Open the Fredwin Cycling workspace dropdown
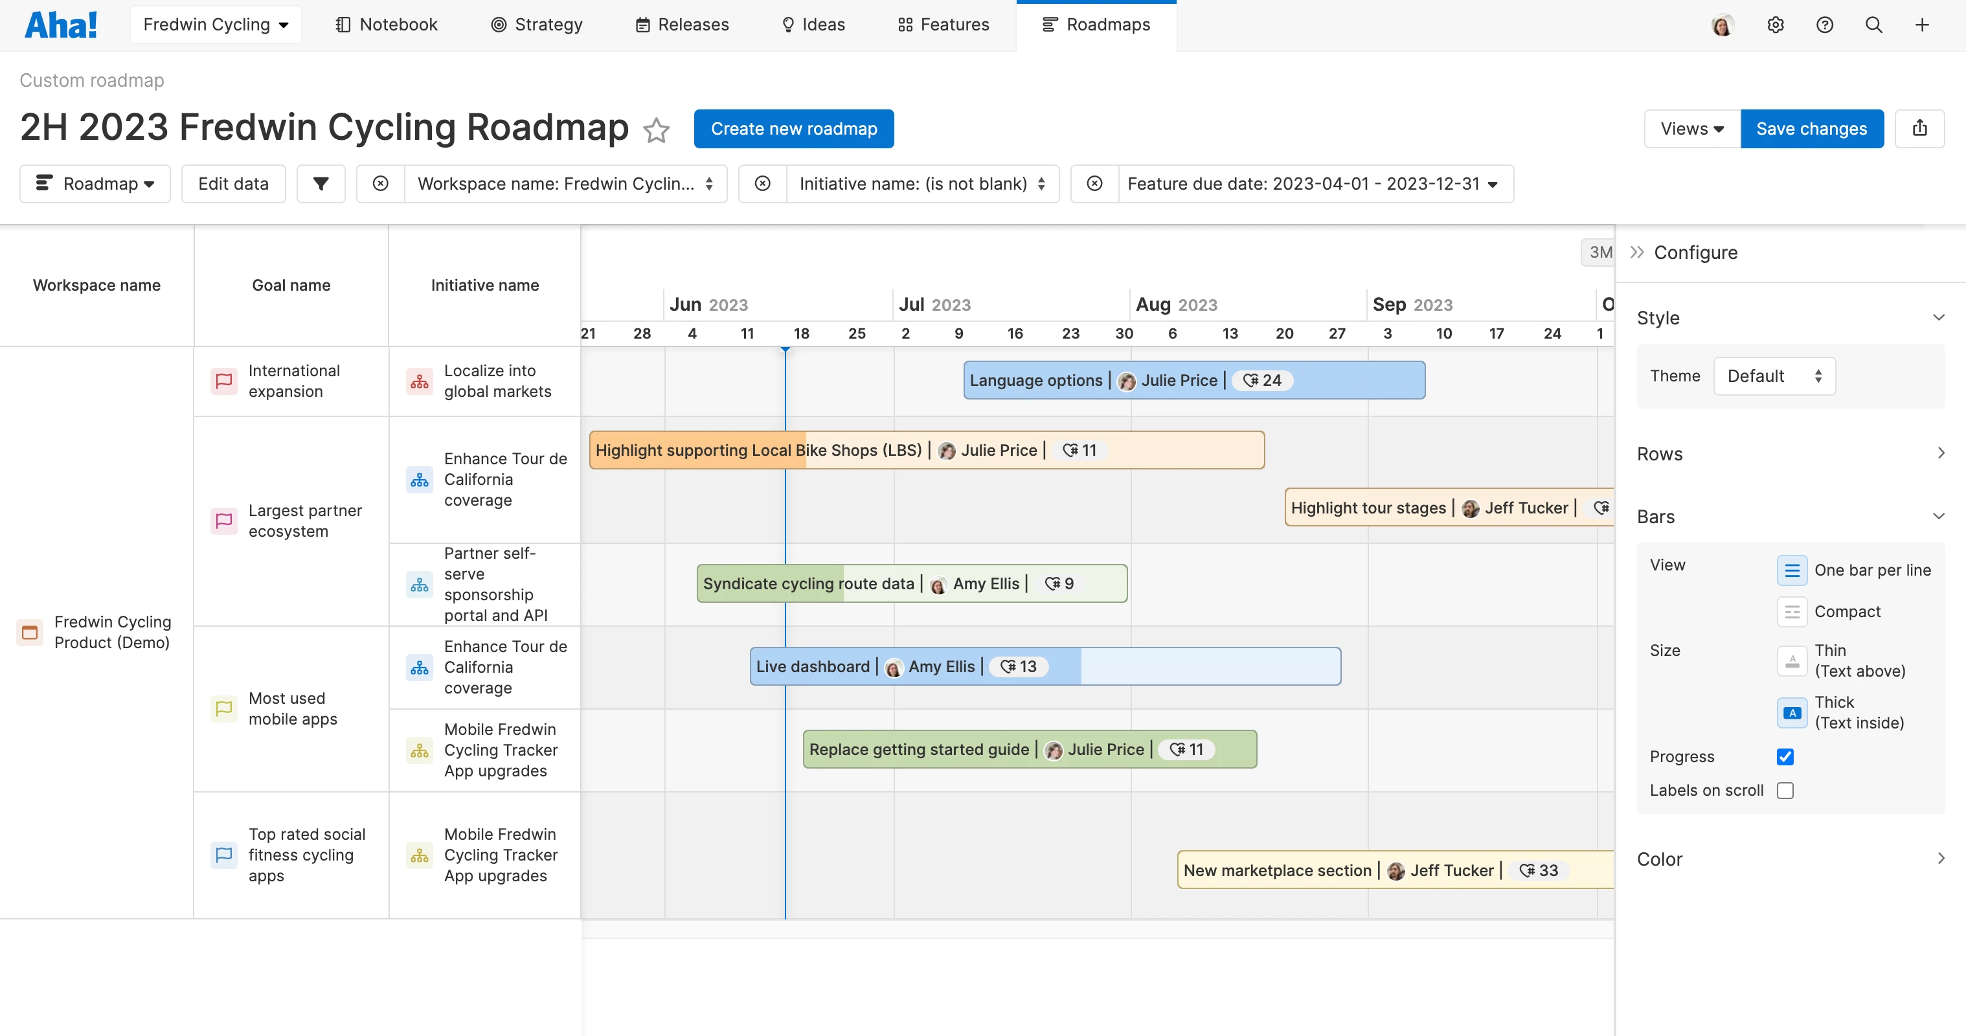 point(216,25)
